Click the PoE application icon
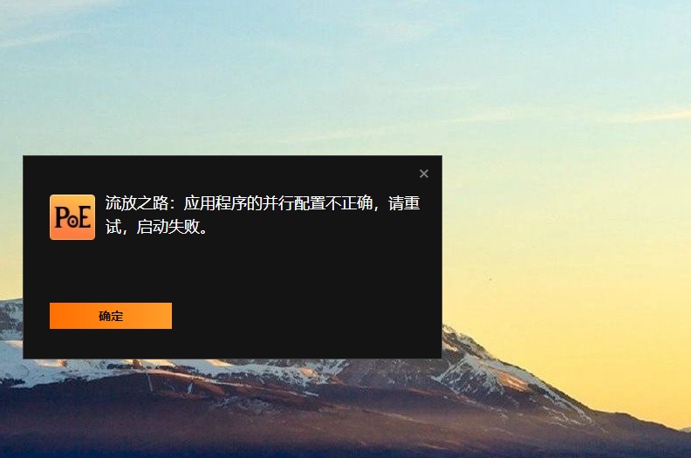This screenshot has width=691, height=458. click(72, 217)
